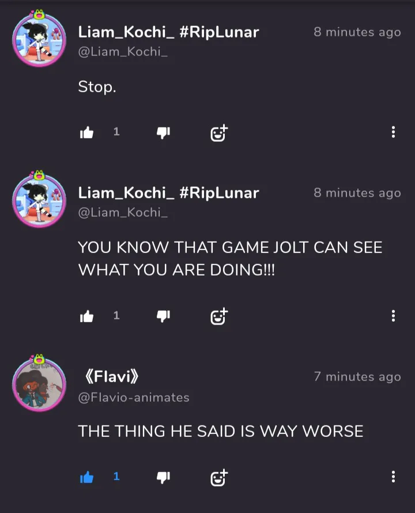The image size is (415, 513).
Task: View Flavi's profile avatar
Action: [39, 383]
